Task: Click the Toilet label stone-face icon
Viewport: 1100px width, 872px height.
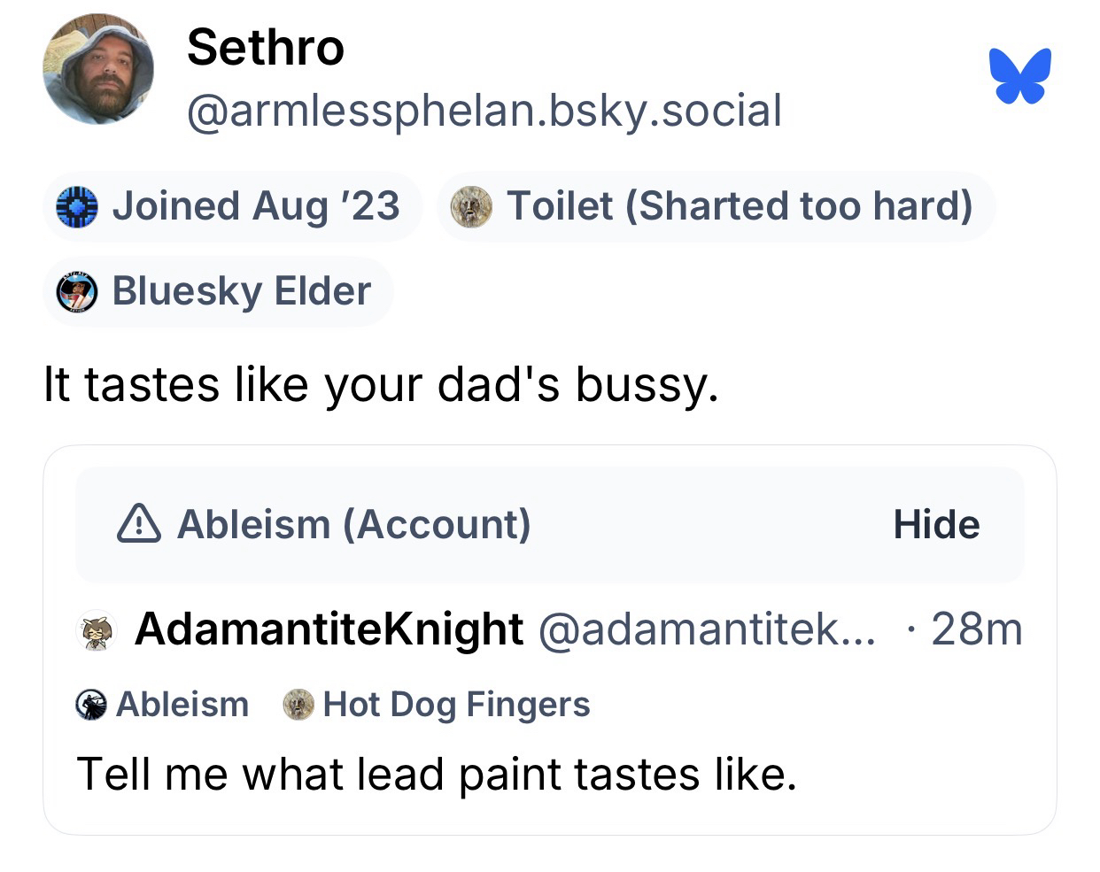Action: coord(470,206)
